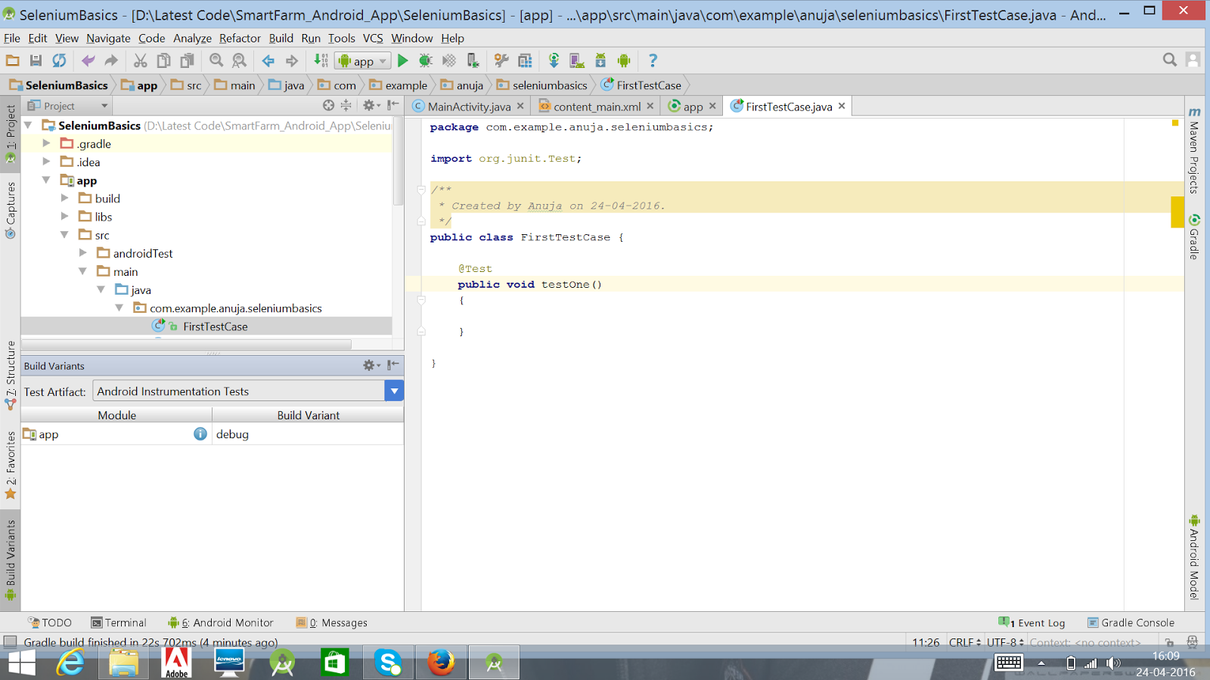This screenshot has height=680, width=1210.
Task: Attach debugger to Android process
Action: [473, 60]
